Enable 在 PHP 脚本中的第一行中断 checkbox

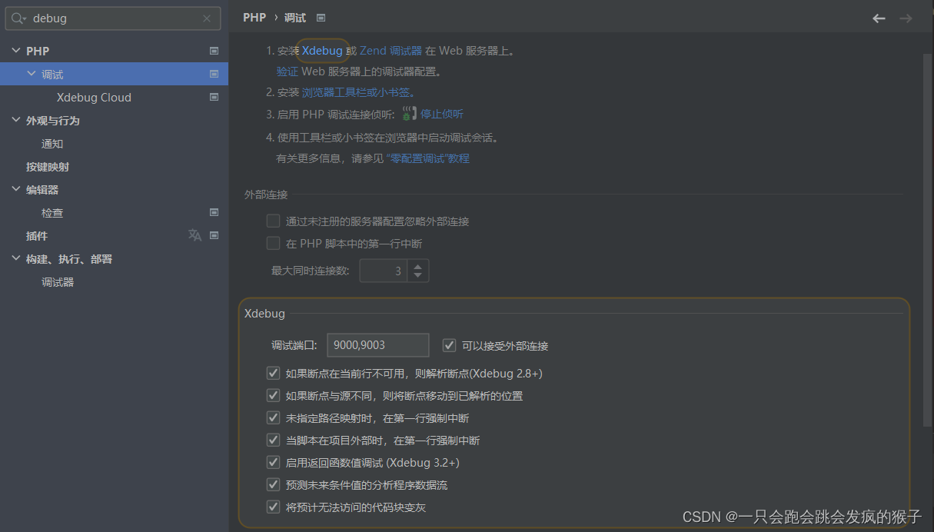coord(273,243)
